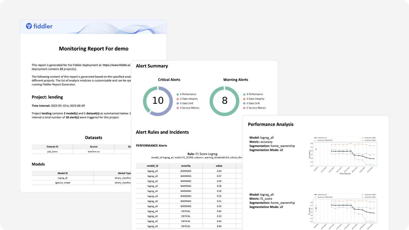Select the Critical Alerts donut chart
This screenshot has height=230, width=409.
(158, 101)
